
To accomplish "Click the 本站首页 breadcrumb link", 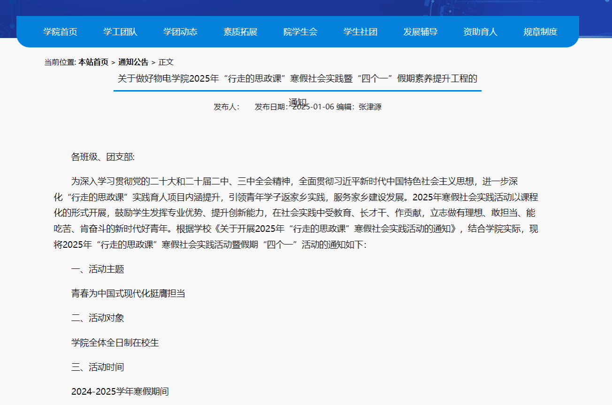I will pyautogui.click(x=93, y=62).
